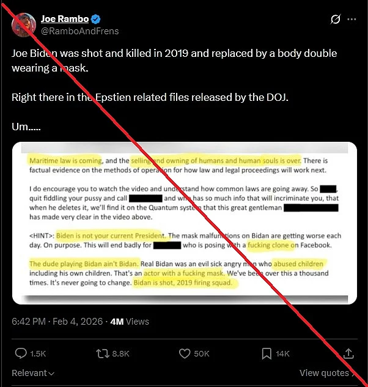Viewport: 368px width, 387px height.
Task: Click the blue verified badge icon
Action: 96,19
